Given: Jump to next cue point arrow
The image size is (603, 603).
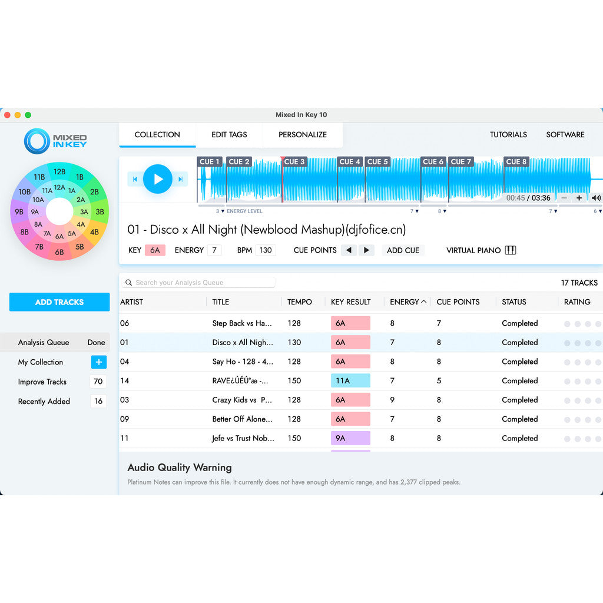Looking at the screenshot, I should point(366,250).
